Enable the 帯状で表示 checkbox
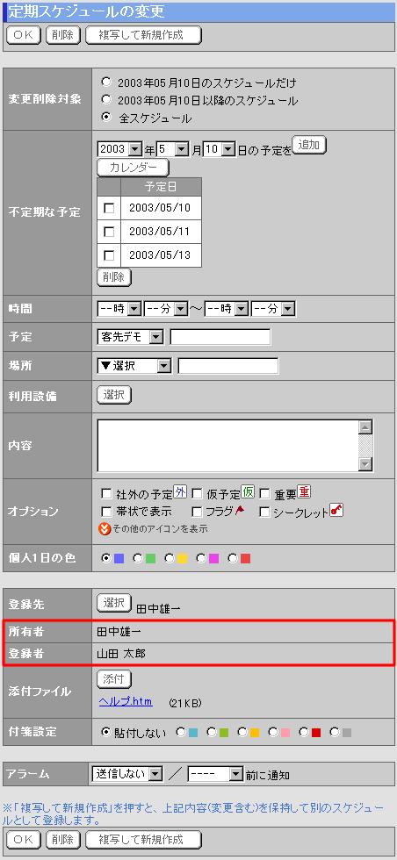397x860 pixels. pyautogui.click(x=107, y=512)
